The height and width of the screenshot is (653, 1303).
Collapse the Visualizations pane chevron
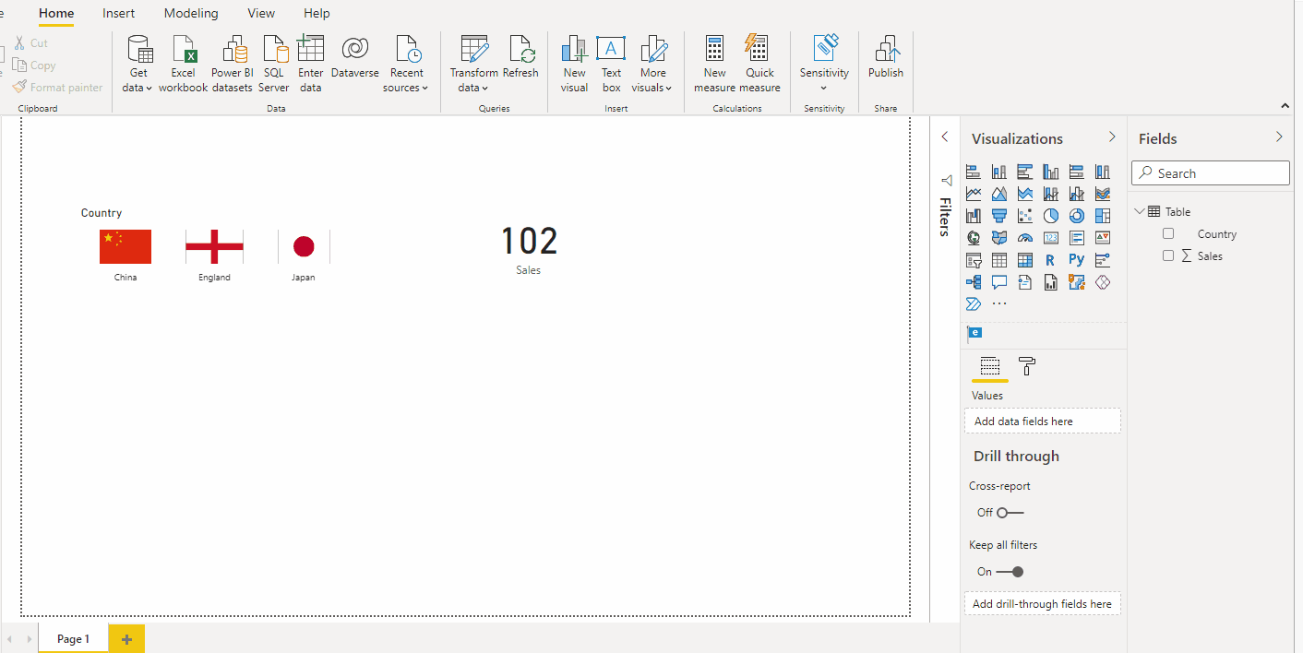point(1112,137)
